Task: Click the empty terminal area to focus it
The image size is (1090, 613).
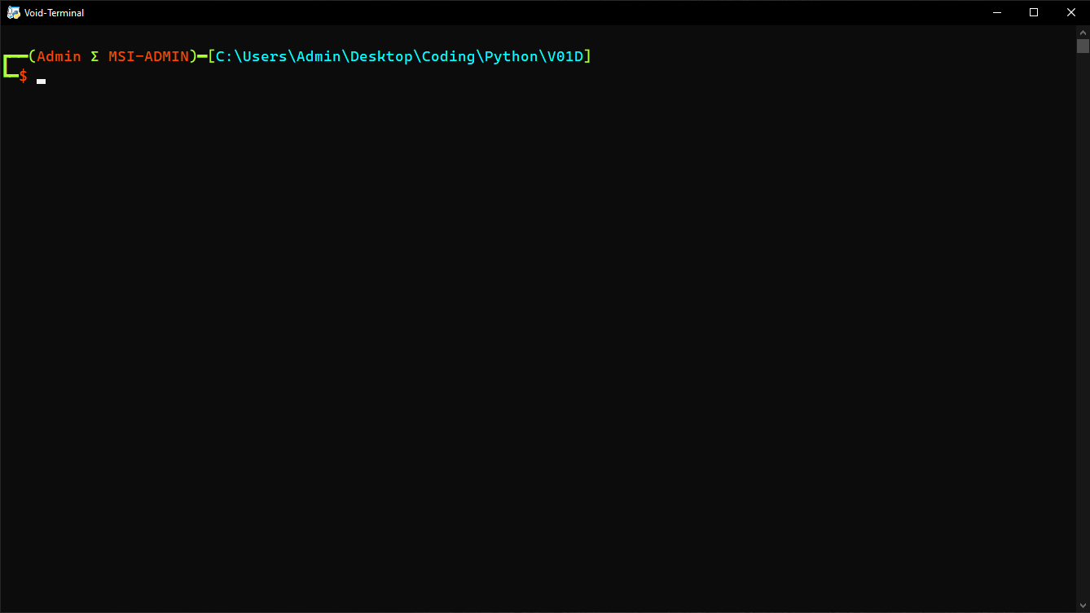Action: coord(530,326)
